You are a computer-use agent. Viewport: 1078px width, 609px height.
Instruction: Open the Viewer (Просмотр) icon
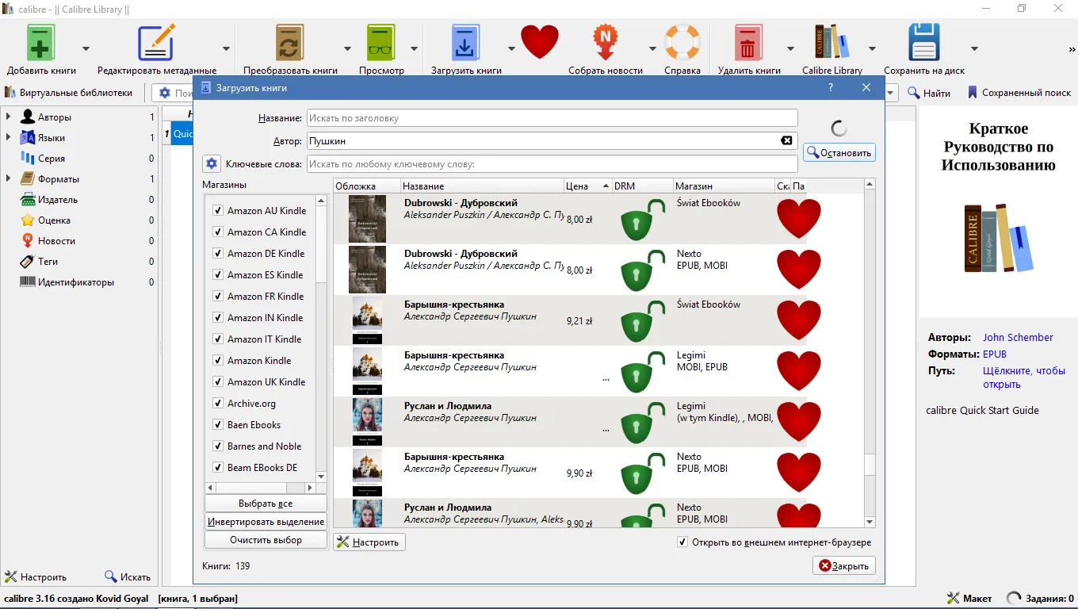pyautogui.click(x=381, y=42)
